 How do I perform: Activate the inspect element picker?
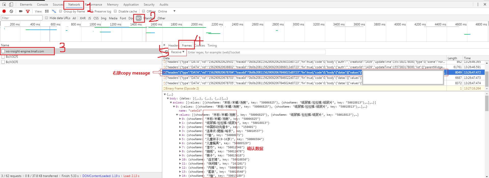(4, 4)
